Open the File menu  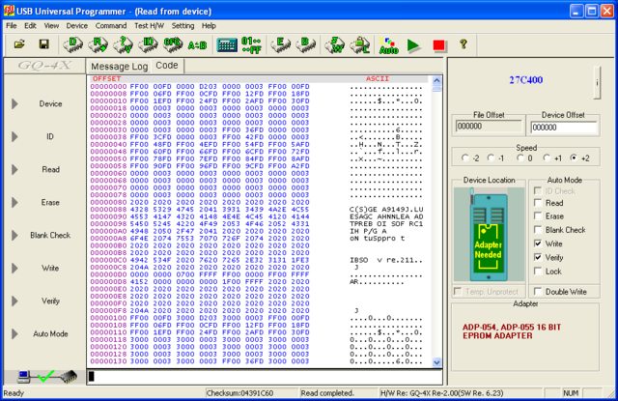[x=11, y=26]
